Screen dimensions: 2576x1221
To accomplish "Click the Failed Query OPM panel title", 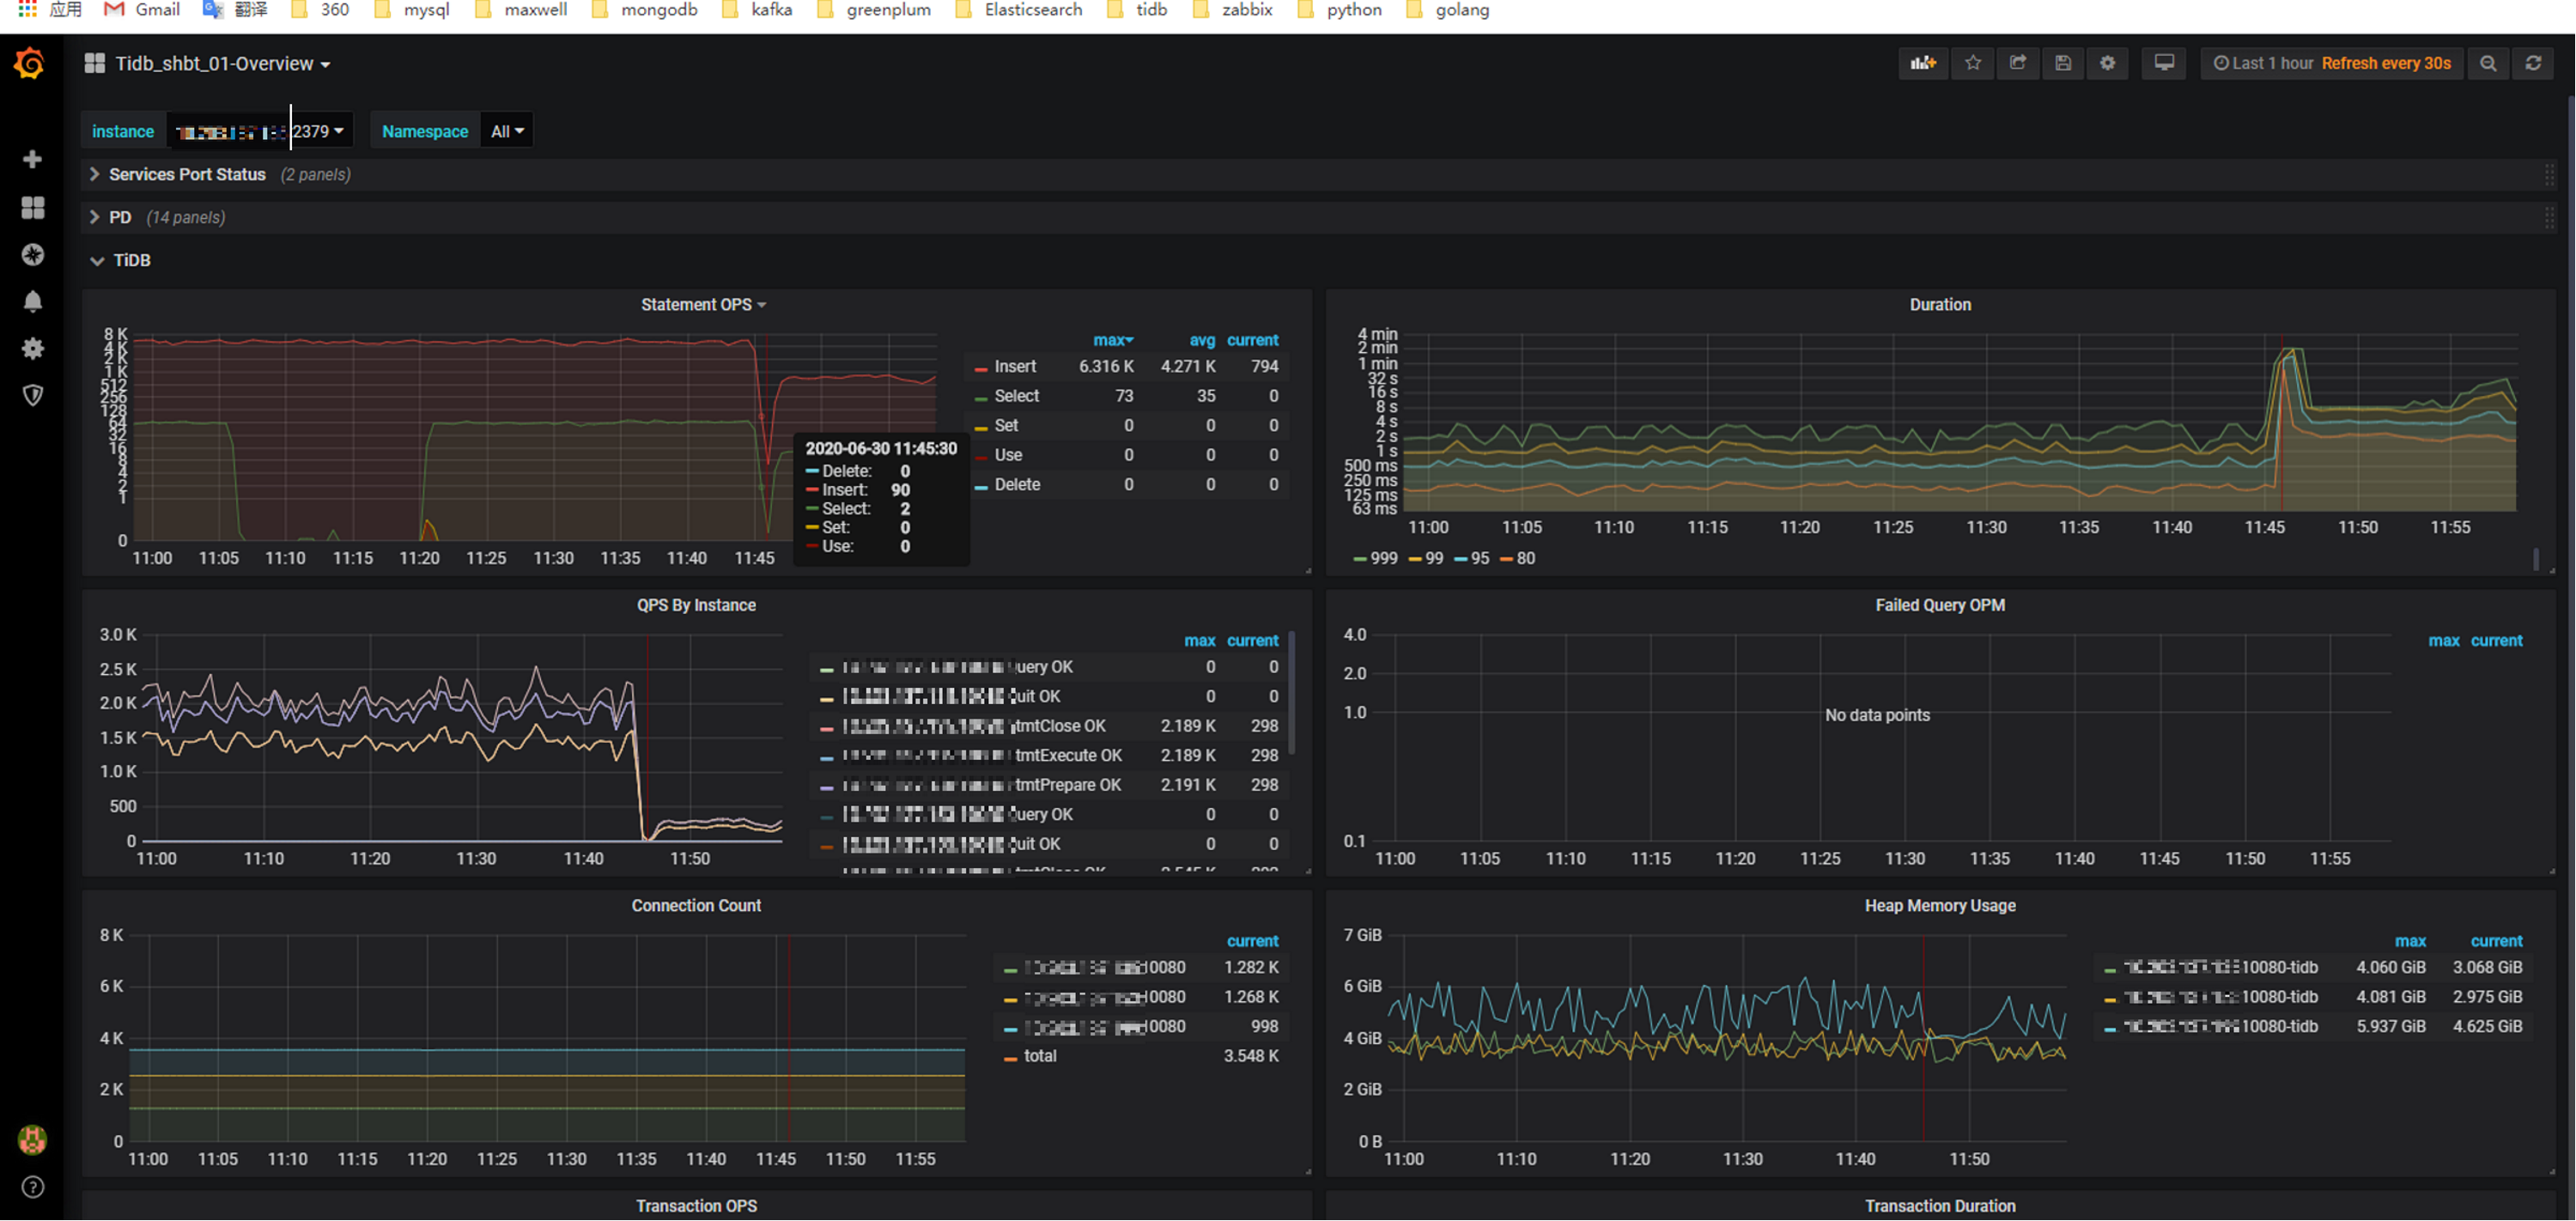I will (x=1940, y=605).
